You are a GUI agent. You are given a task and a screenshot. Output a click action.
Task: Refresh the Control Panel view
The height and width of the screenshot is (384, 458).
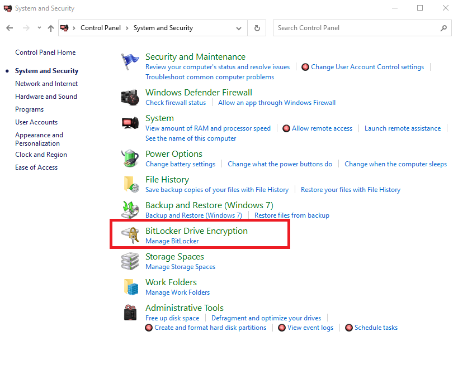(257, 28)
